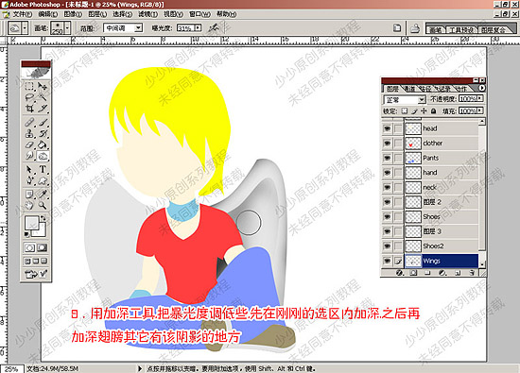Open the brush preset picker arrow
Screen dimensions: 520x373
(67, 28)
